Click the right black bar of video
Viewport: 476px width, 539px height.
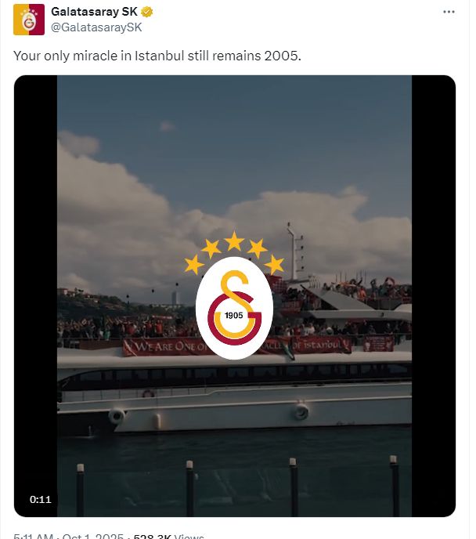click(x=434, y=296)
